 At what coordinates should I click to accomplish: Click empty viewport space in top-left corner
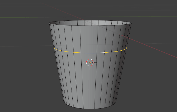(x=14, y=8)
